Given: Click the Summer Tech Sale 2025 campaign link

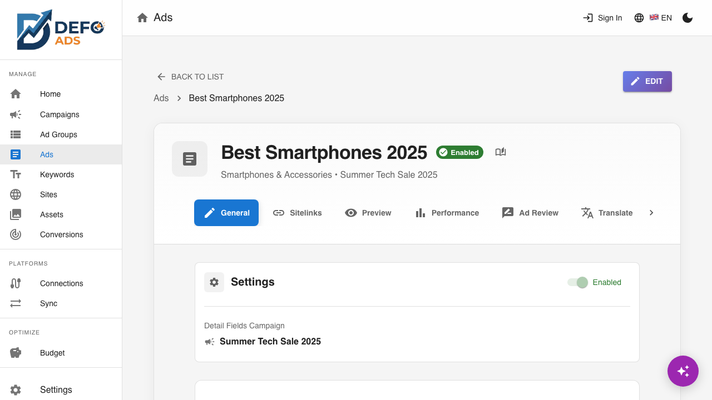Looking at the screenshot, I should pos(270,342).
